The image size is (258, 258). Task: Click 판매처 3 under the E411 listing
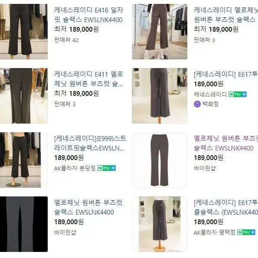coord(65,104)
